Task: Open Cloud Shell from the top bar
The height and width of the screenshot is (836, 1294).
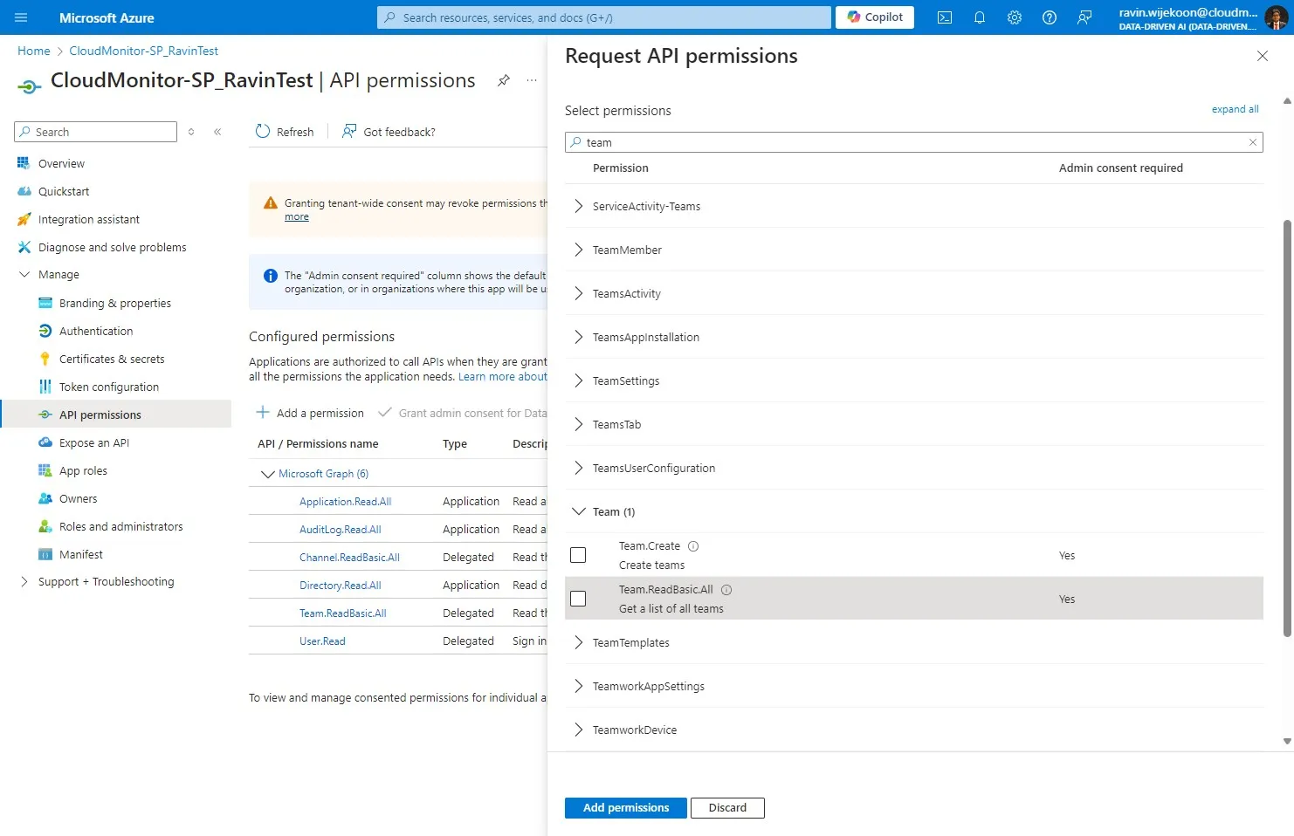Action: (945, 17)
